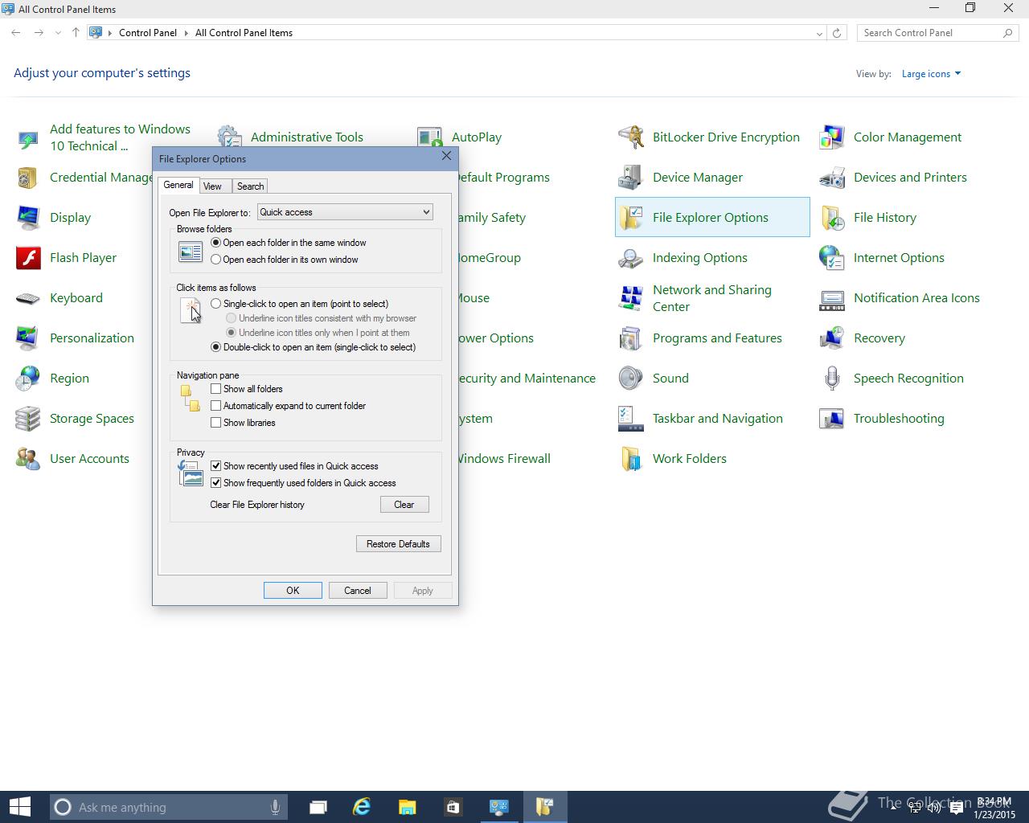Open the Open File Explorer to dropdown
This screenshot has height=823, width=1029.
pyautogui.click(x=345, y=212)
